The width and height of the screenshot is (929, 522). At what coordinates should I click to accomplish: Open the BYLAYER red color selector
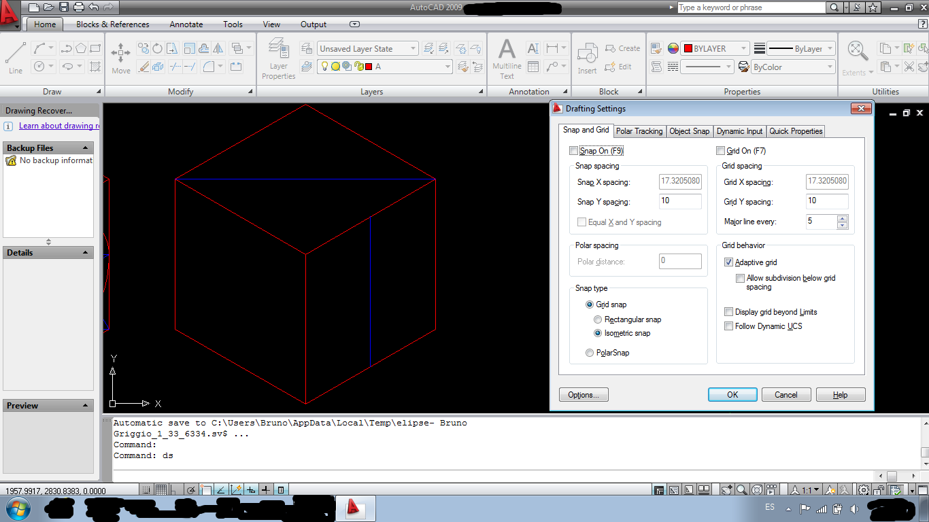(715, 49)
